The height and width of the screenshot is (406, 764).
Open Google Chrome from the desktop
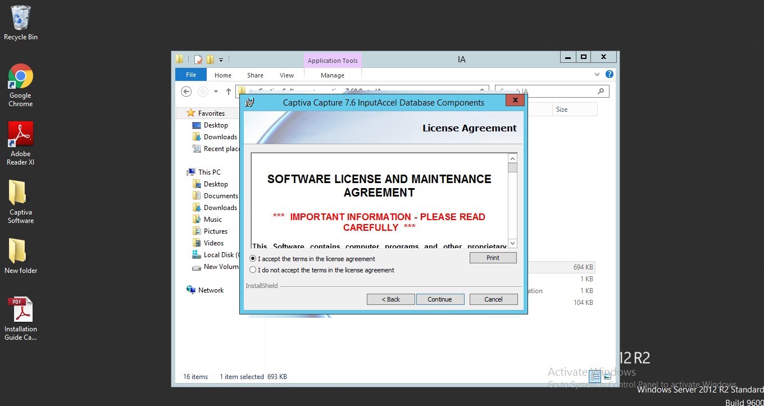click(x=20, y=75)
